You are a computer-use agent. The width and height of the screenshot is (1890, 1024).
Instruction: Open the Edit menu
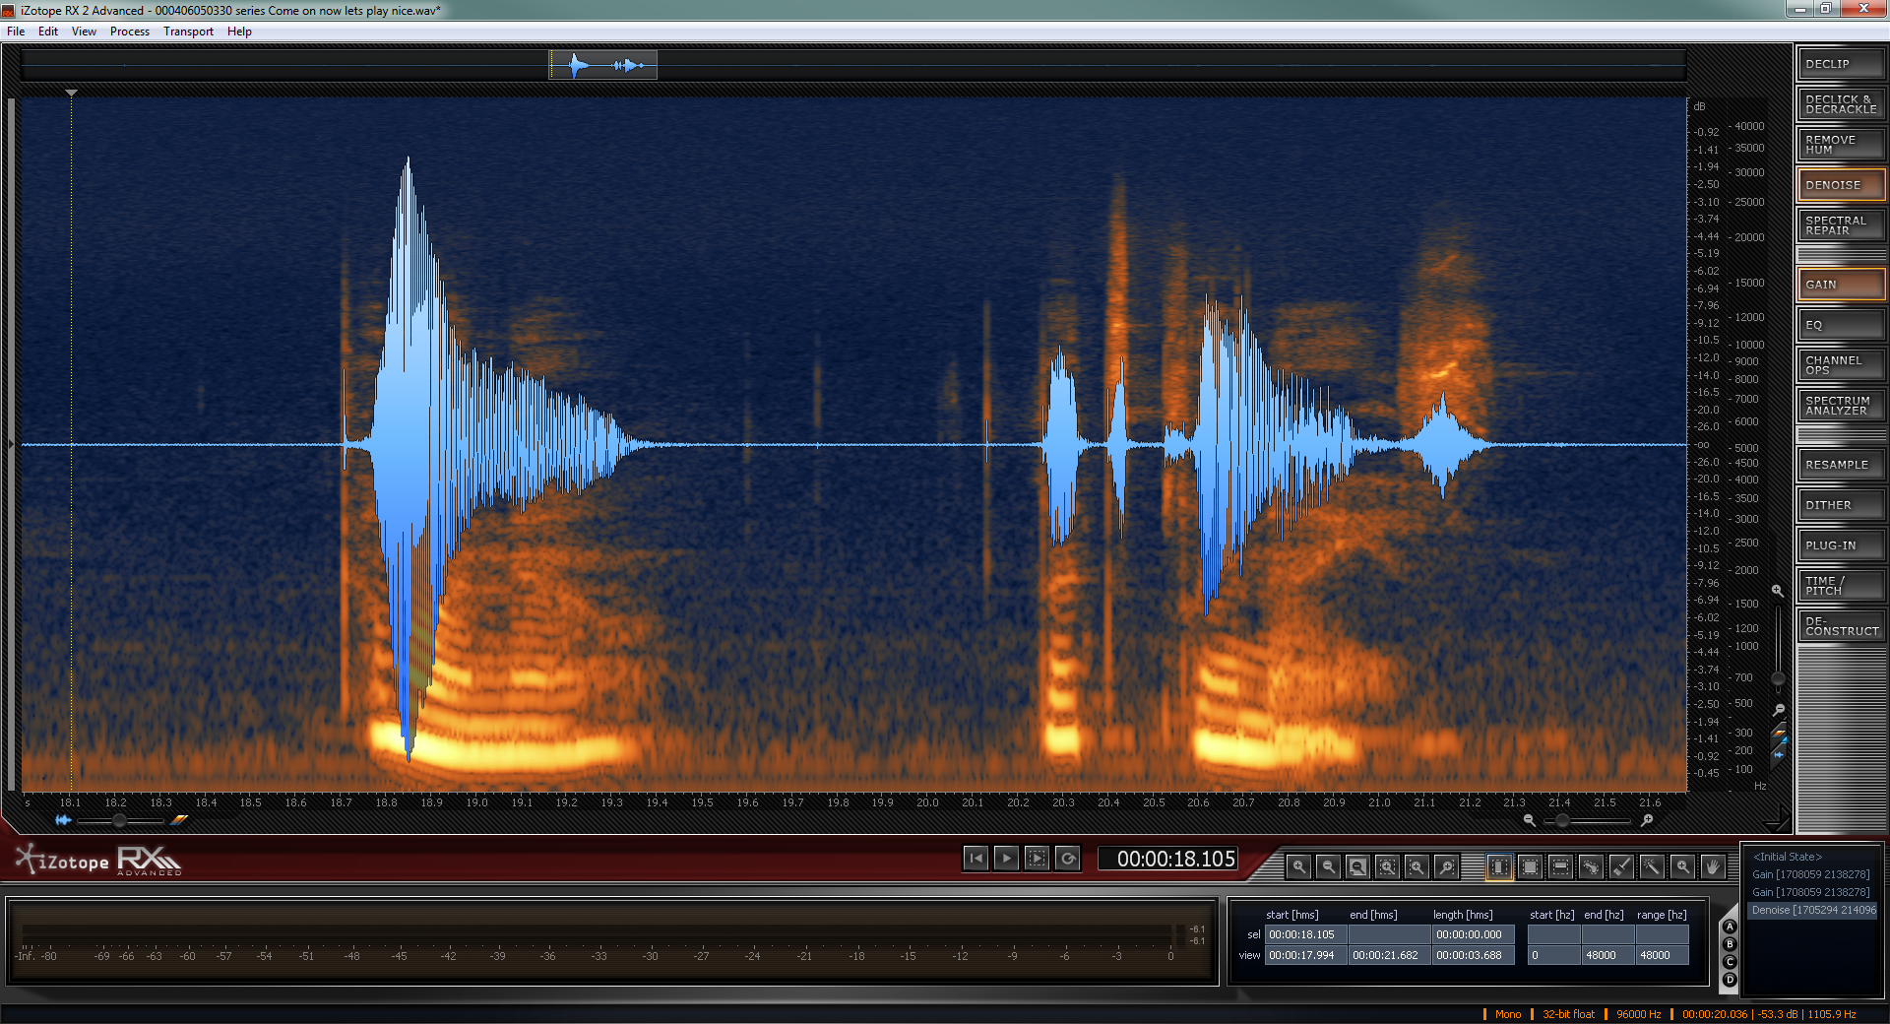[x=48, y=32]
